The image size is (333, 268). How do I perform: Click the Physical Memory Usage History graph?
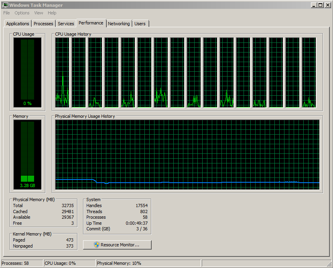pos(187,155)
